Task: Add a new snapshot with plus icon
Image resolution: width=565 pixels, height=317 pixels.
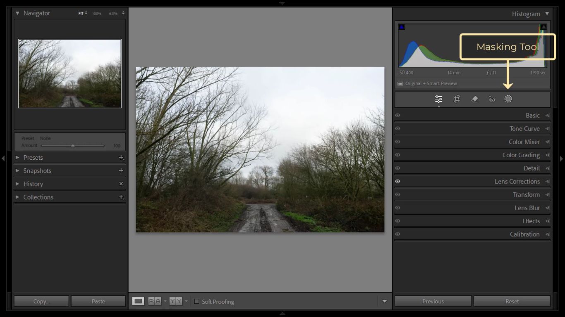Action: [x=121, y=170]
